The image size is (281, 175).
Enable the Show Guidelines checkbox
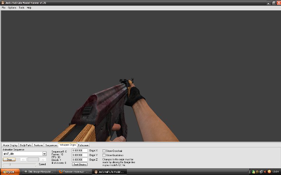(104, 155)
